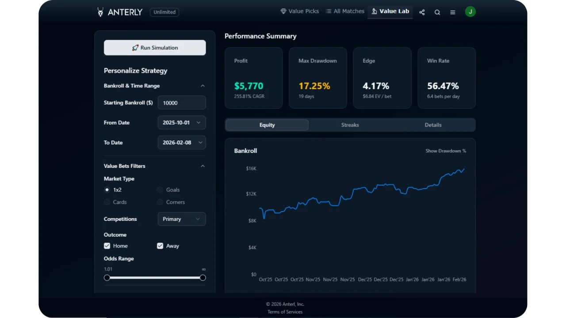Open Value Picks via the diamond icon

tap(283, 11)
